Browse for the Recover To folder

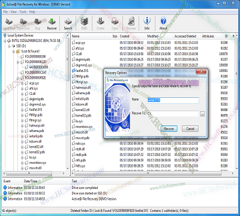(x=202, y=114)
